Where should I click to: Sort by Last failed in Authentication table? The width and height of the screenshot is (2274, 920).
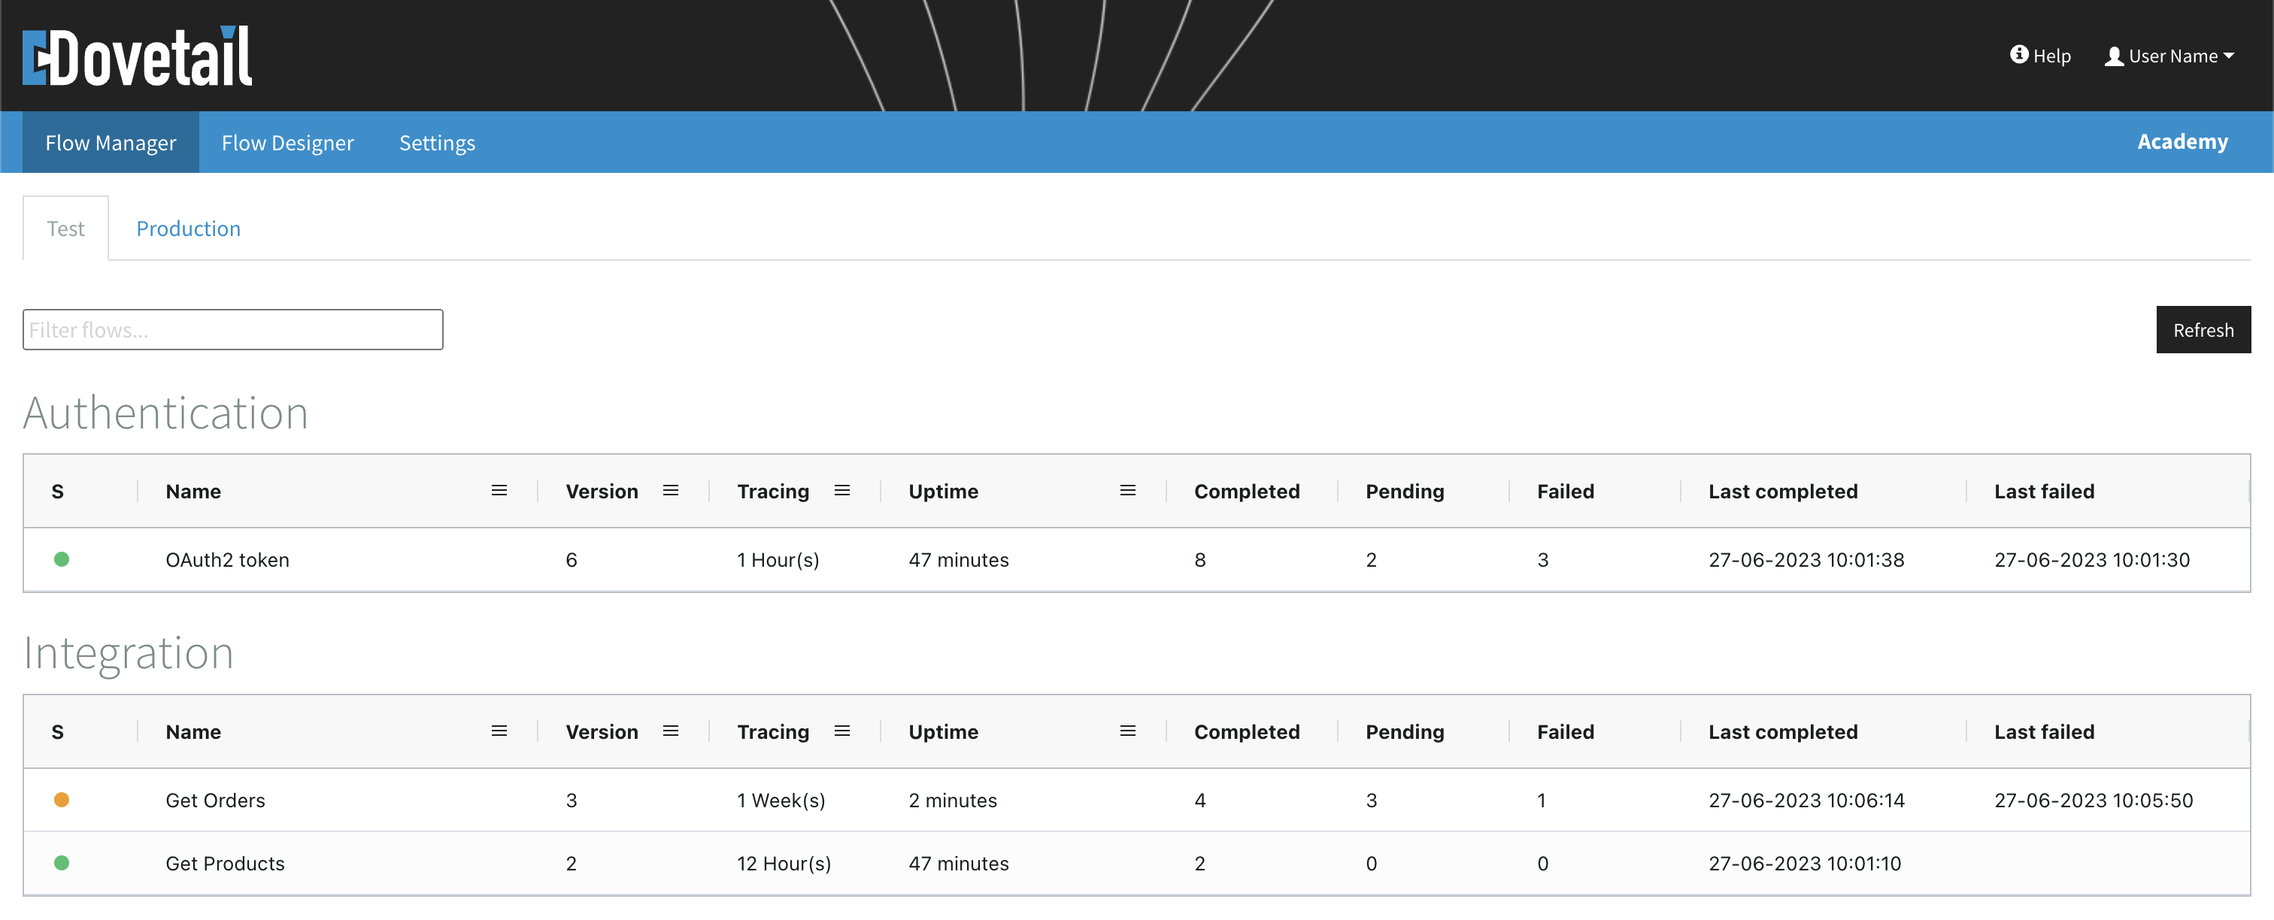pos(2044,492)
